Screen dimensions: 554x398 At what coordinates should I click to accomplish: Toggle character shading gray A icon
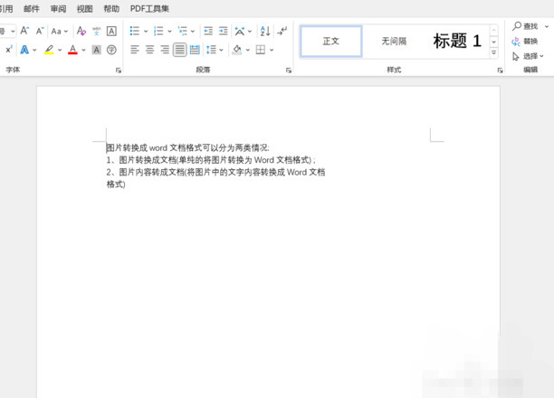tap(97, 50)
